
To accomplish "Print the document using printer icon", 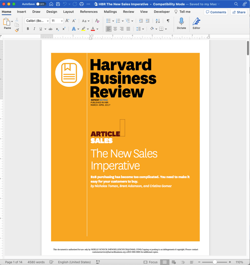I will click(82, 4).
